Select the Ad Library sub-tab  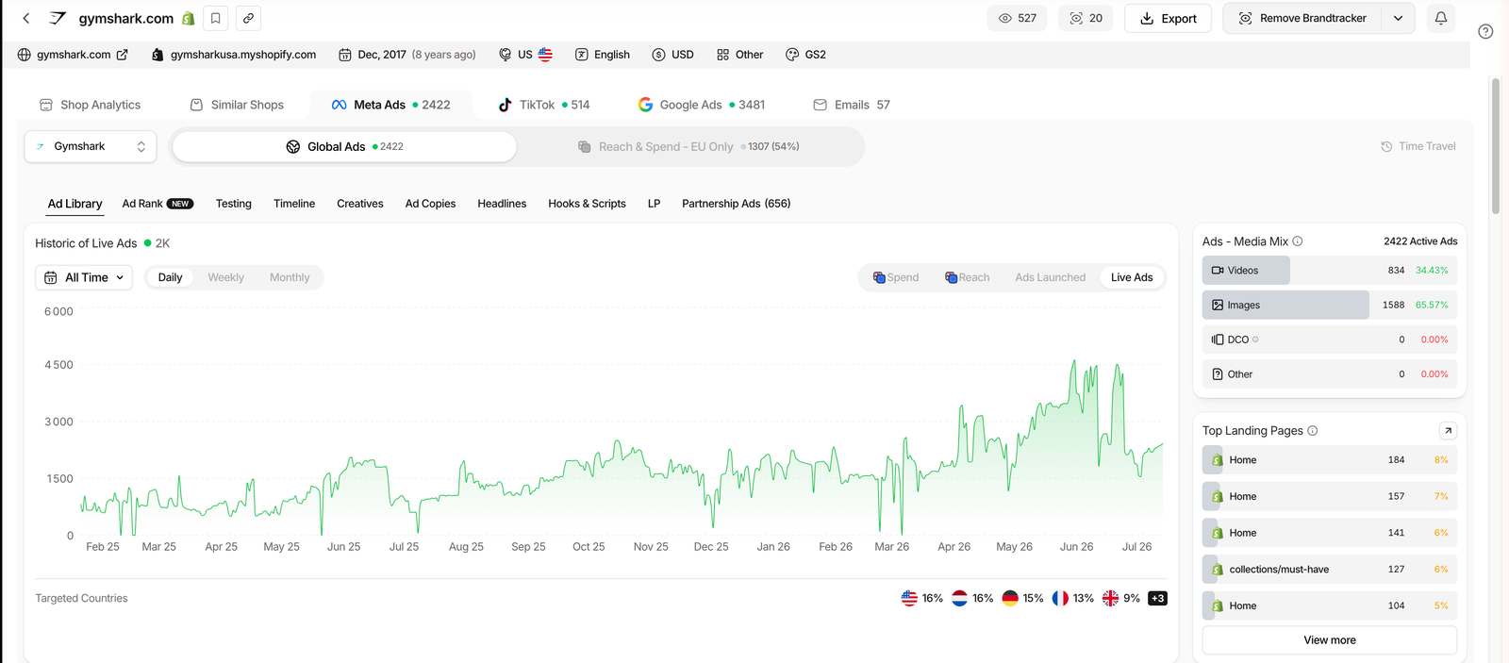pyautogui.click(x=75, y=204)
